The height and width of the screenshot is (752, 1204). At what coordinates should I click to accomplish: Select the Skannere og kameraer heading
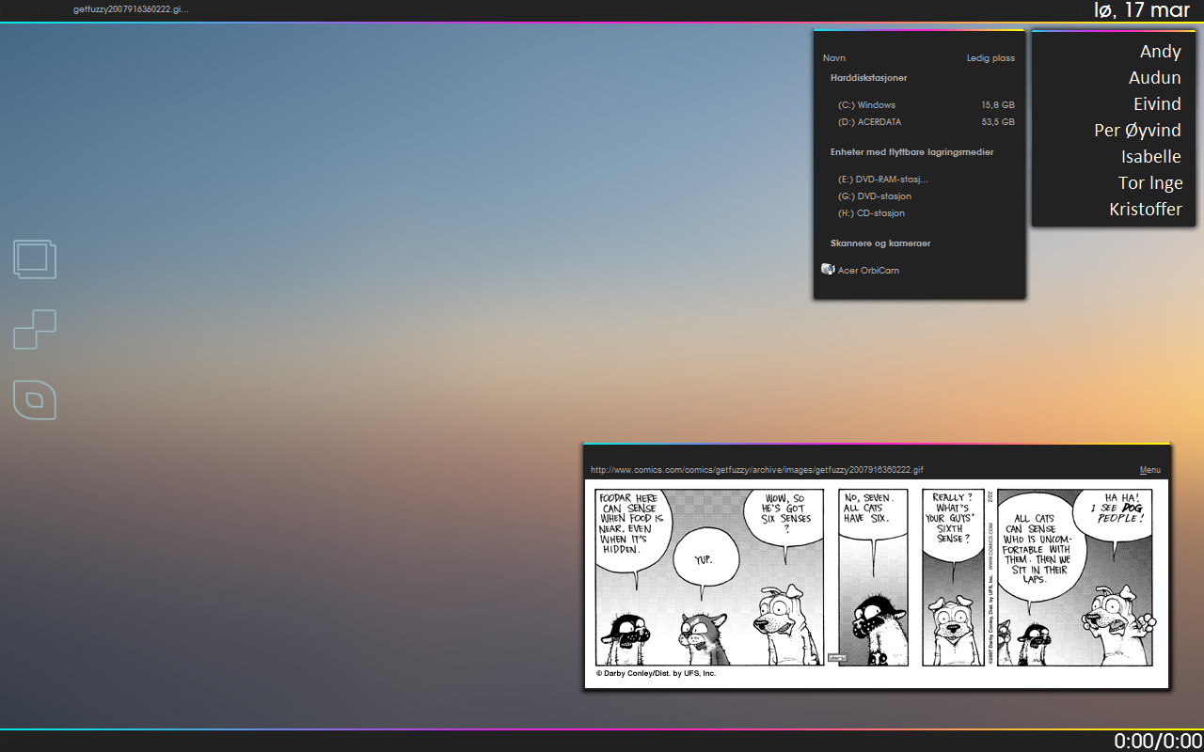[x=880, y=243]
